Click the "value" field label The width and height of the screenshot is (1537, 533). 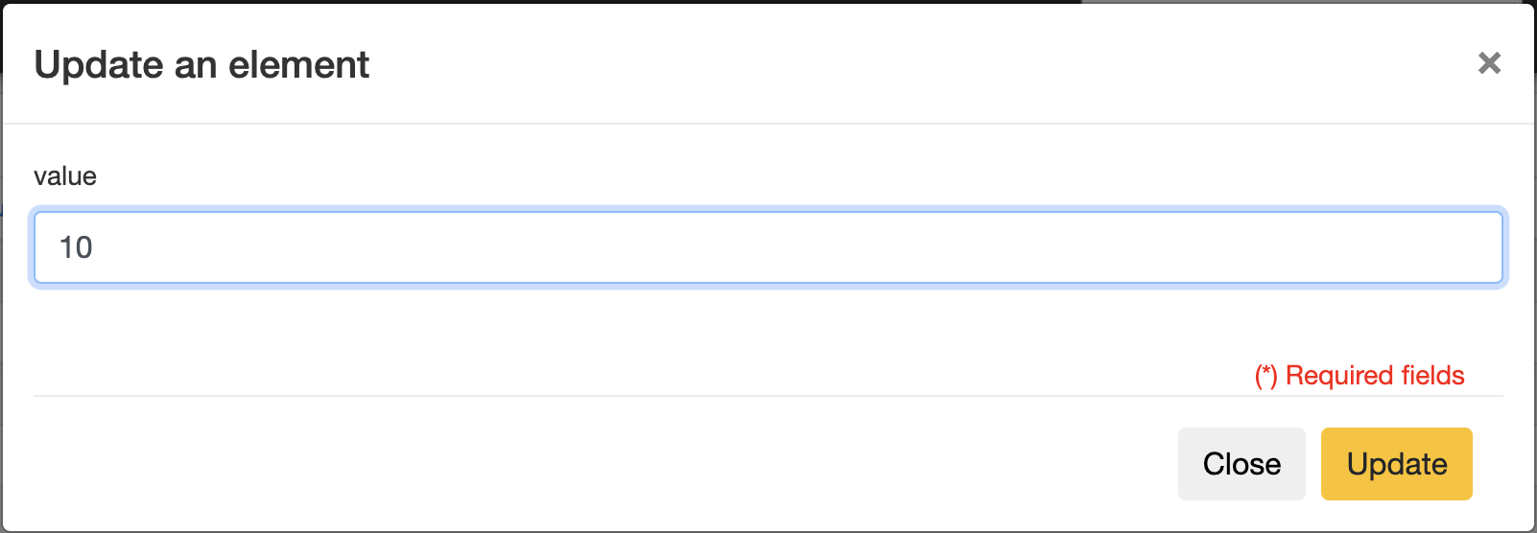[x=65, y=176]
